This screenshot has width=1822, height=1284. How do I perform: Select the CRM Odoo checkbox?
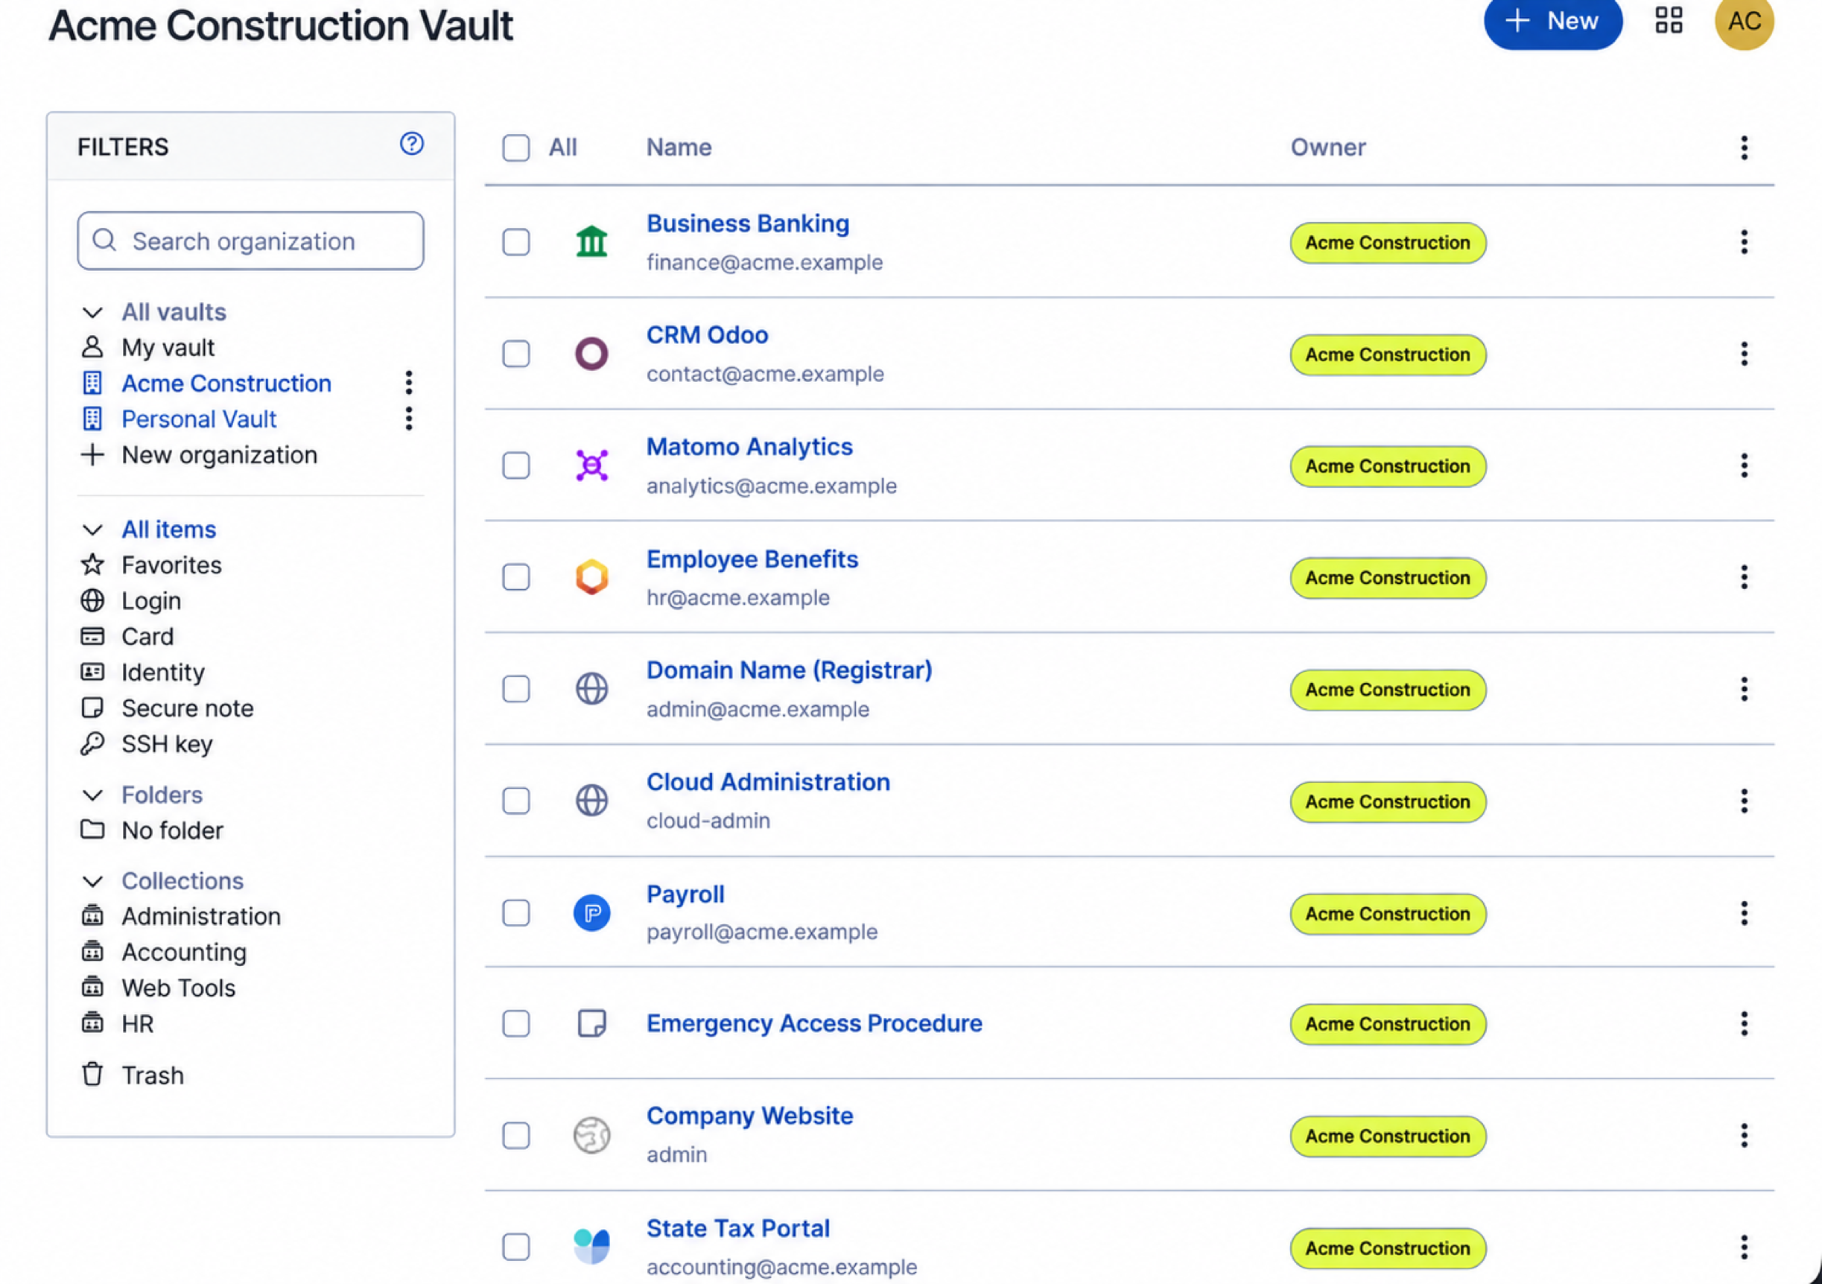click(515, 354)
